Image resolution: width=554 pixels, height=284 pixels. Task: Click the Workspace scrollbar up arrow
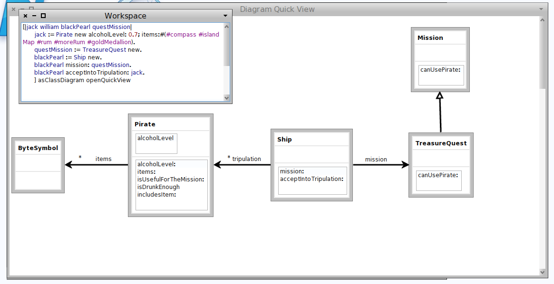[226, 27]
